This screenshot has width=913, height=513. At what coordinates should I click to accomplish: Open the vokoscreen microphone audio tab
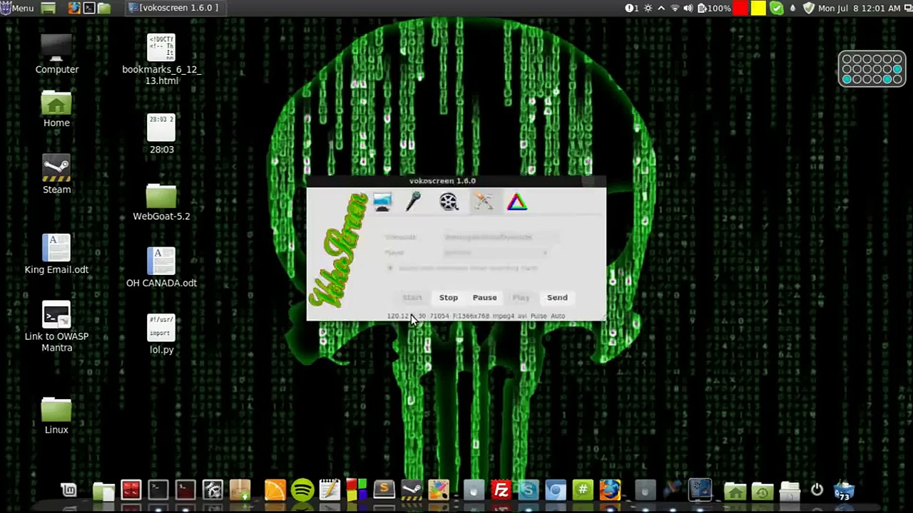click(x=414, y=202)
